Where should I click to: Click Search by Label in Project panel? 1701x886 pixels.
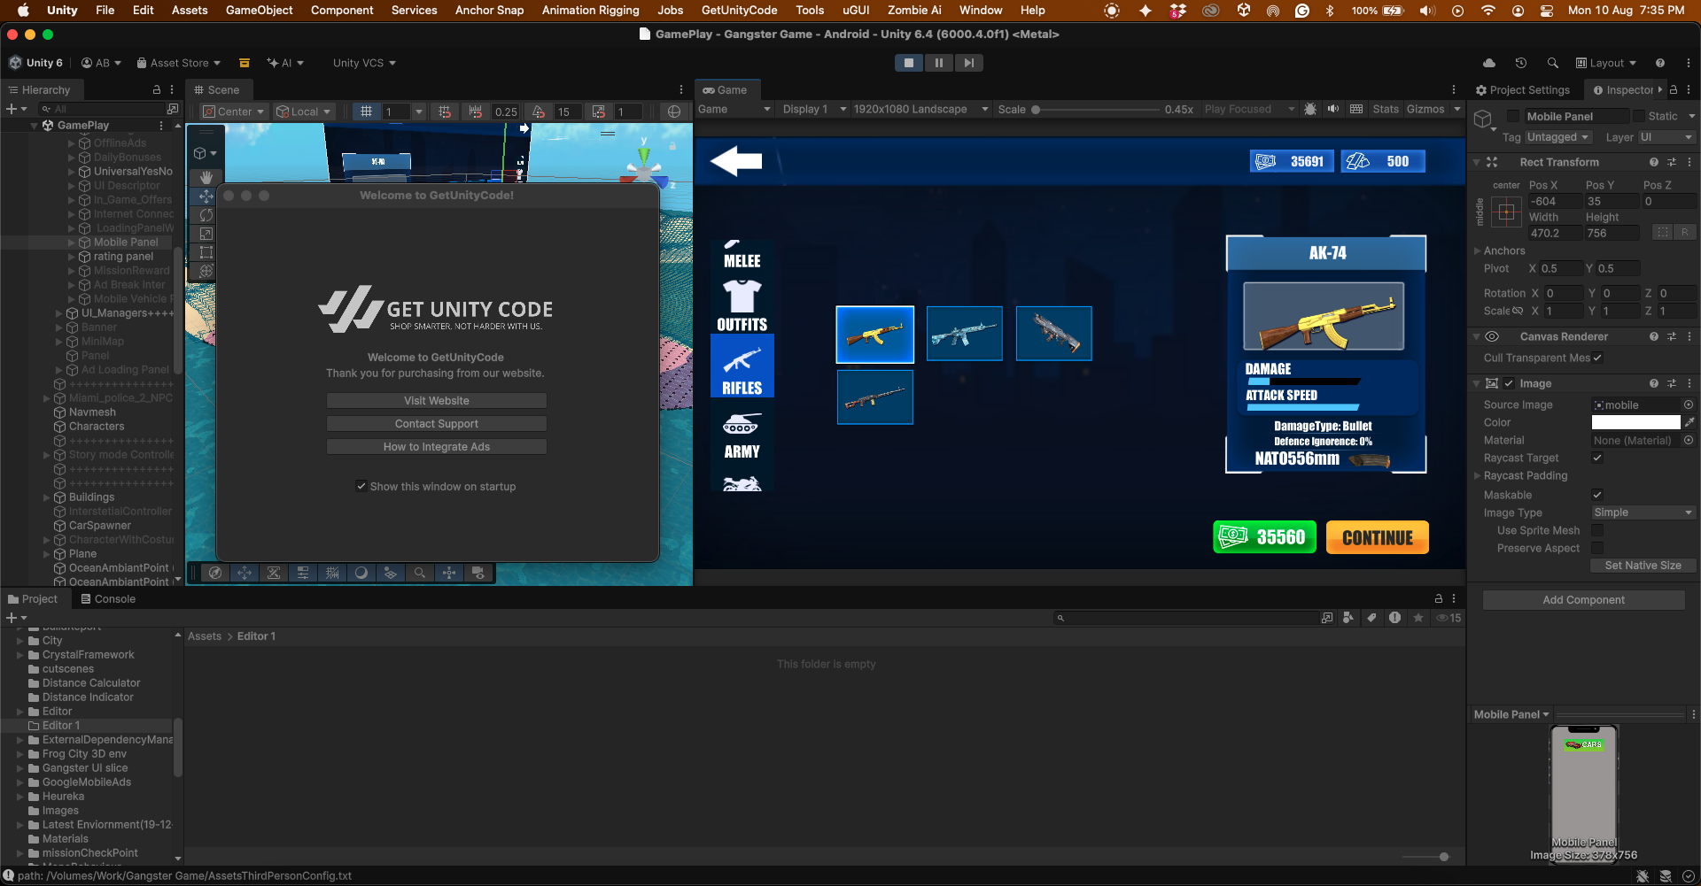[x=1371, y=618]
